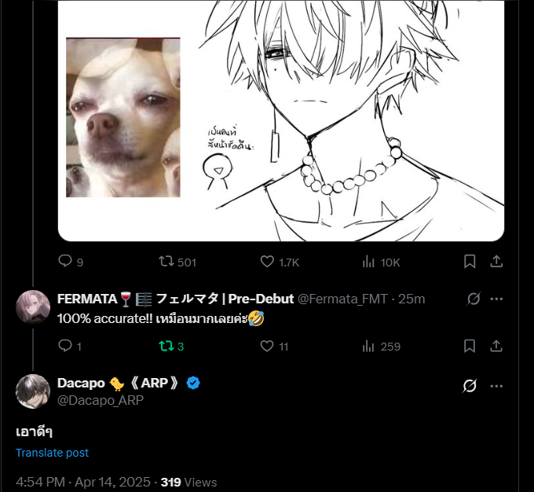The width and height of the screenshot is (534, 492).
Task: Share the main image post
Action: click(496, 262)
